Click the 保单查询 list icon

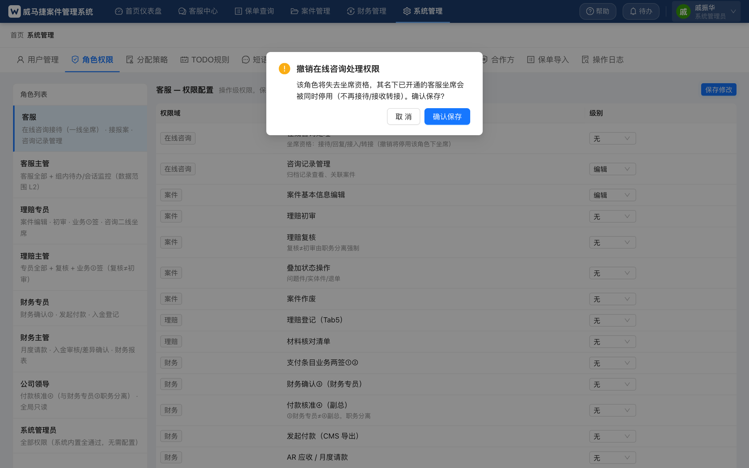tap(238, 11)
